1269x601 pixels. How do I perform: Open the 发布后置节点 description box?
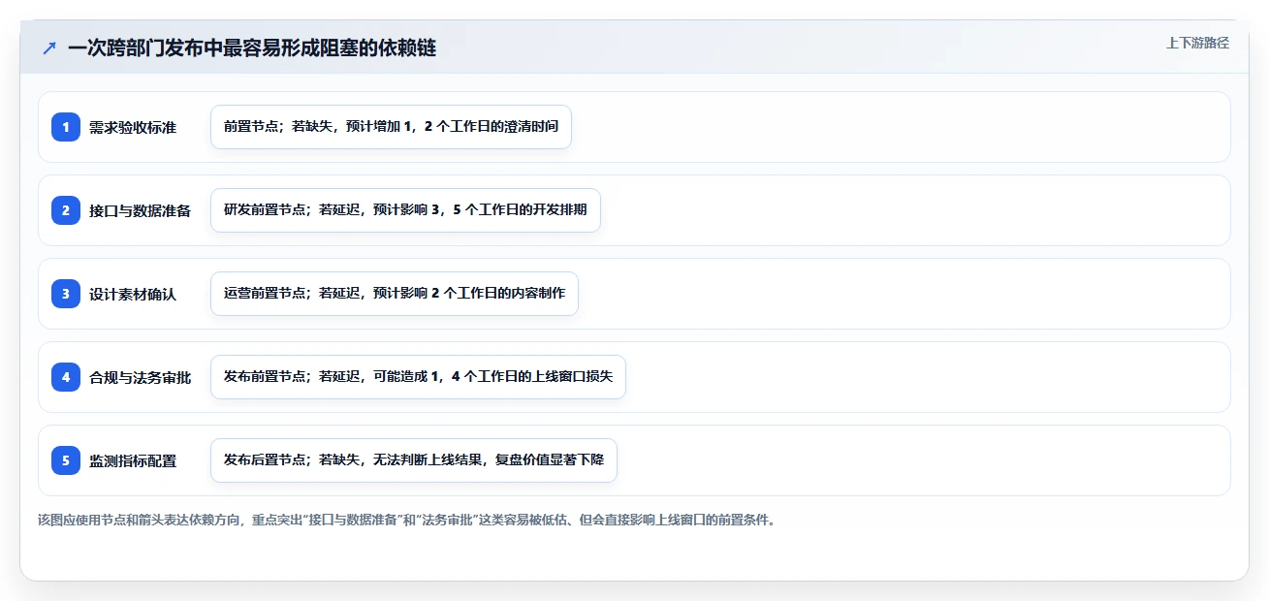tap(414, 460)
